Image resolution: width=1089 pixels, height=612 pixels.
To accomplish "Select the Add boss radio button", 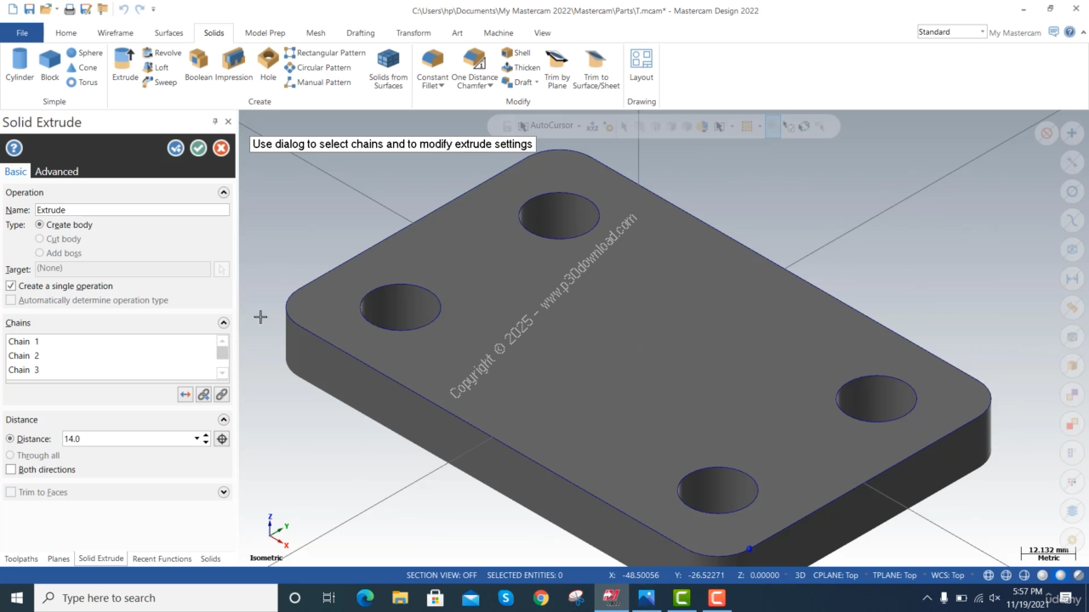I will 39,253.
